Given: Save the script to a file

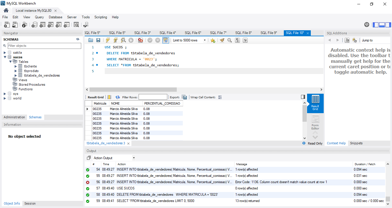Looking at the screenshot, I should point(98,40).
